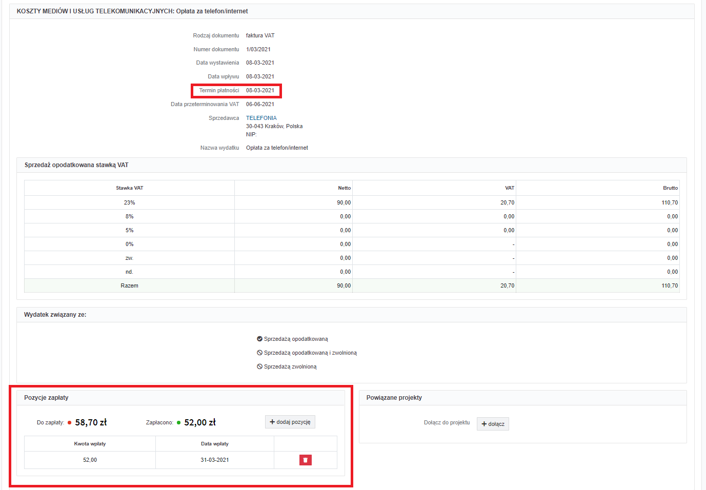Click the 'Kwota wpłaty' column header
706x490 pixels.
[x=90, y=443]
